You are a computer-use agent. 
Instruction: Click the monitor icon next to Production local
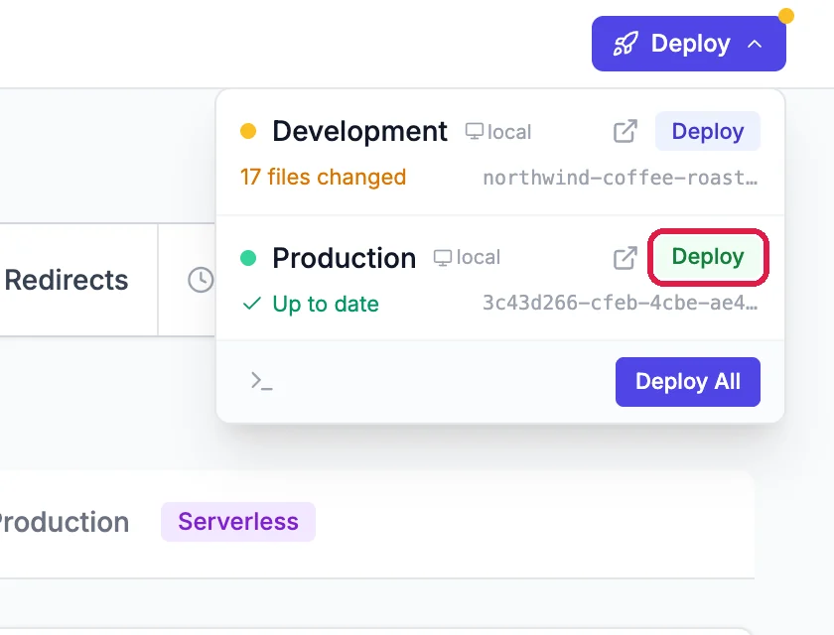pyautogui.click(x=443, y=258)
